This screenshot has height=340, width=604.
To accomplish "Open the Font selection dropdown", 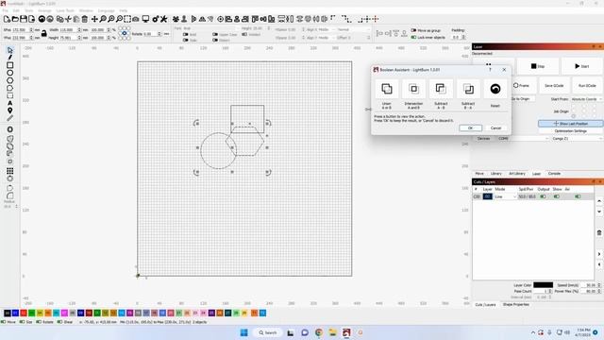I will [210, 28].
